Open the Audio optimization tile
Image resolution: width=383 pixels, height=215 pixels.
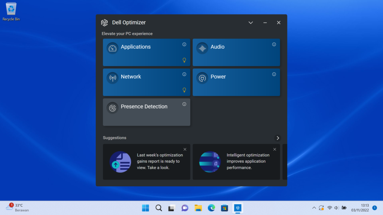tap(236, 52)
